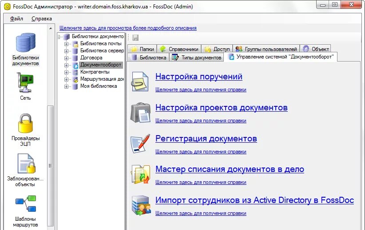Open the Мастер списания документов в дело link
This screenshot has width=365, height=230.
230,169
